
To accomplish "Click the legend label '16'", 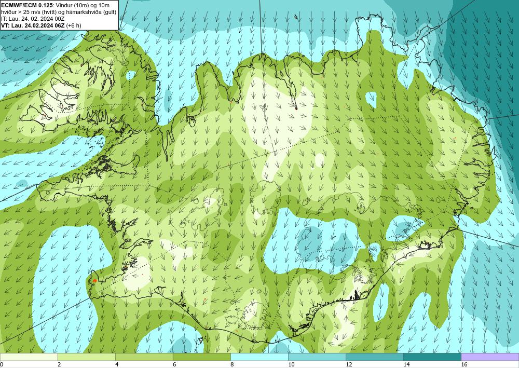I will (x=464, y=365).
